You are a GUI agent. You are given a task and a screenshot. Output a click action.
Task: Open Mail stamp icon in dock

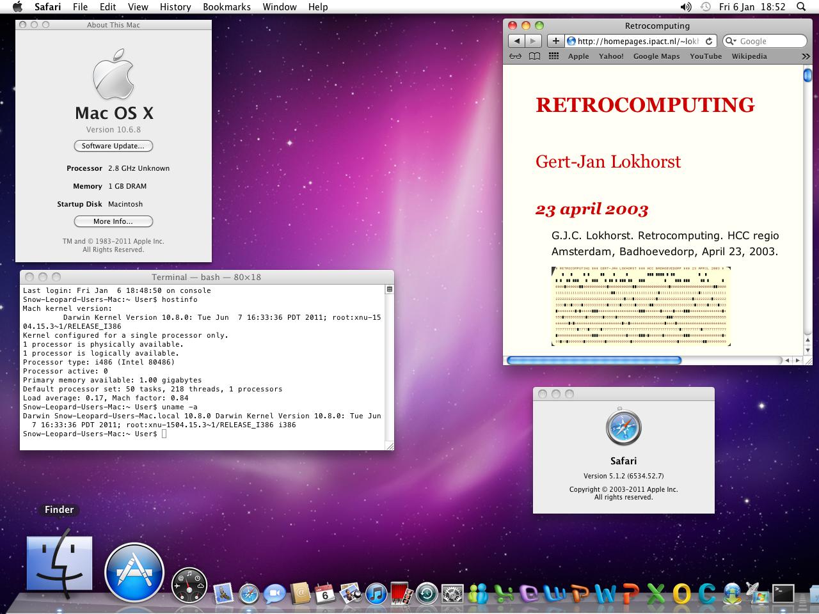tap(223, 594)
